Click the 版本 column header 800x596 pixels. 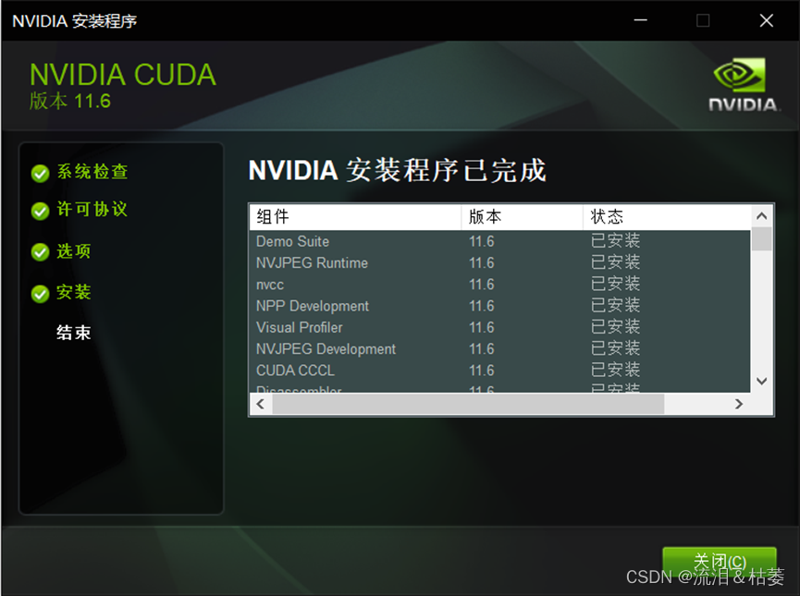522,217
